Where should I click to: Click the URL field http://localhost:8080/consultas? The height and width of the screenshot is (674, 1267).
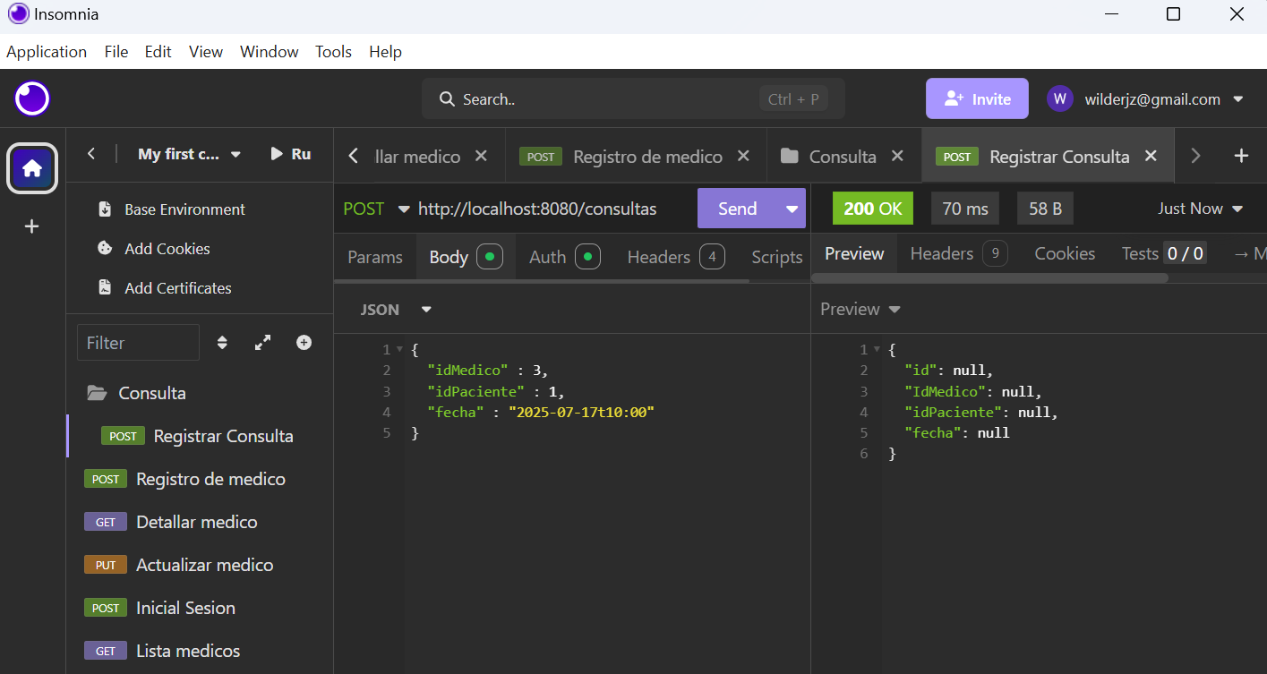click(537, 209)
